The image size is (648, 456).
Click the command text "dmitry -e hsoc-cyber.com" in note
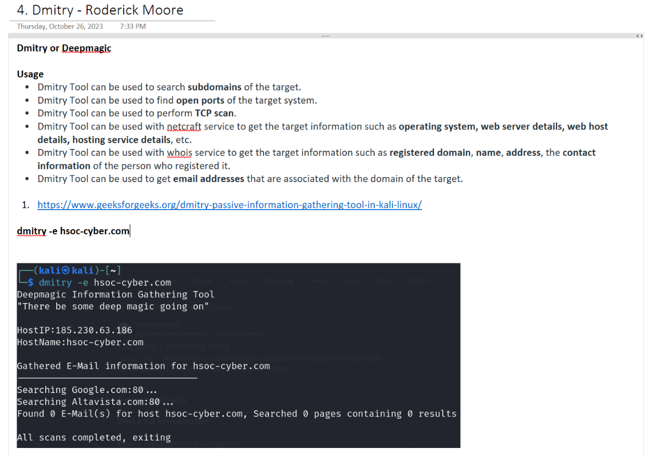73,231
